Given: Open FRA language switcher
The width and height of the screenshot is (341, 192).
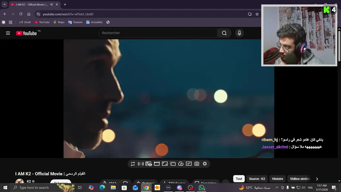Looking at the screenshot, I should point(310,188).
